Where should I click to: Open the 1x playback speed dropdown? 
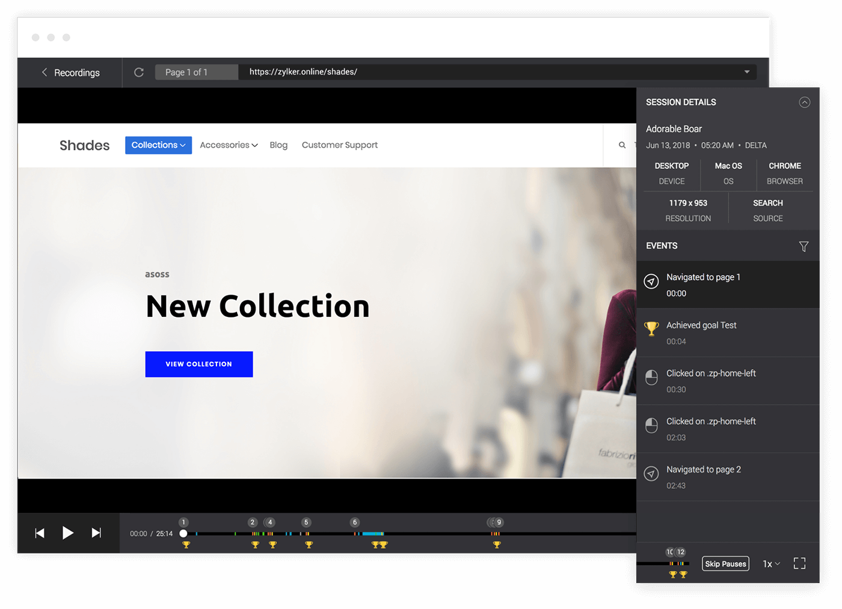point(771,564)
